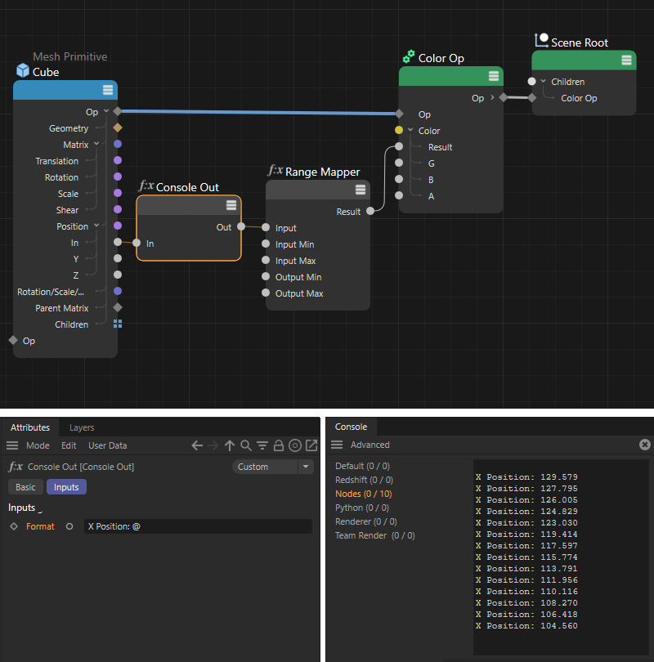Expand the Op output arrow on Color Op
Screen dimensions: 654x662
coord(492,97)
